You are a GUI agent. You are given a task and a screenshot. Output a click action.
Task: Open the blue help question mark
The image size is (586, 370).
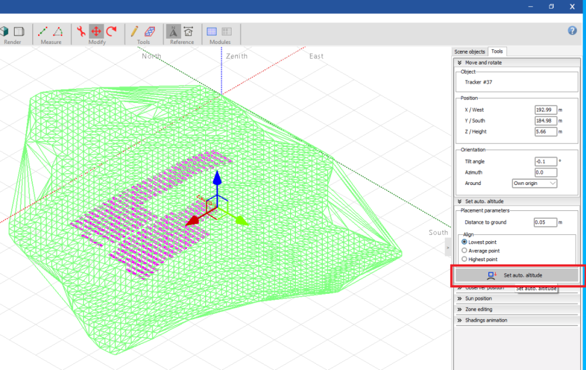[x=573, y=30]
